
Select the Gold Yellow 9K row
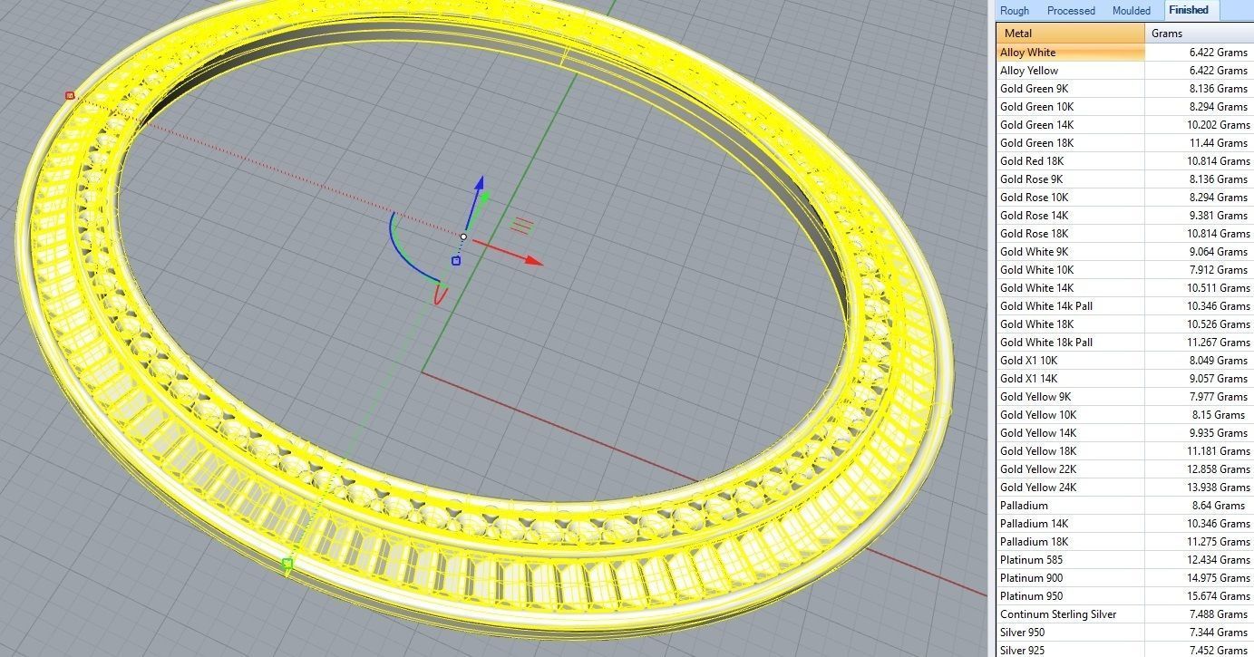(x=1124, y=397)
